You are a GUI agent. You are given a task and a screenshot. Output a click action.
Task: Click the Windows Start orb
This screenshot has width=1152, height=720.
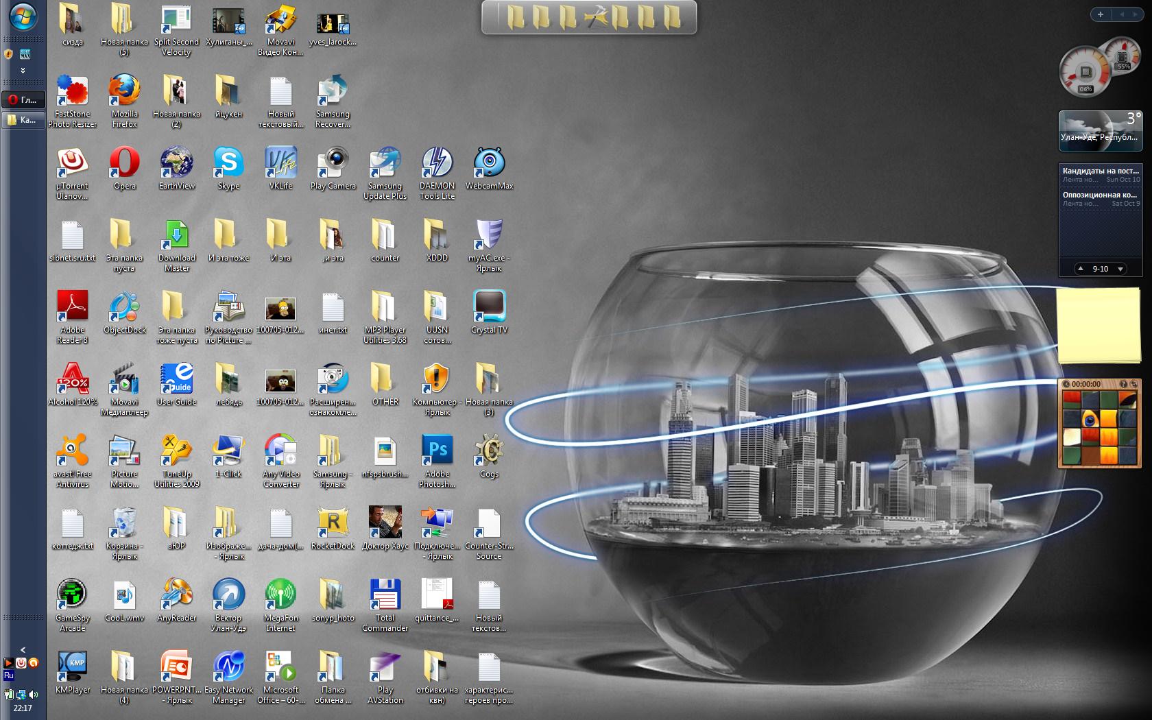point(23,17)
